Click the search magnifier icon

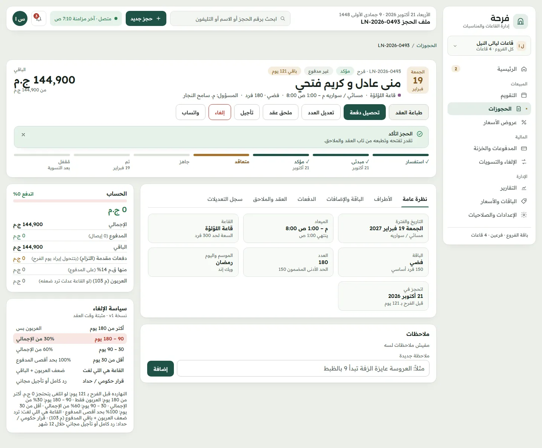click(283, 18)
